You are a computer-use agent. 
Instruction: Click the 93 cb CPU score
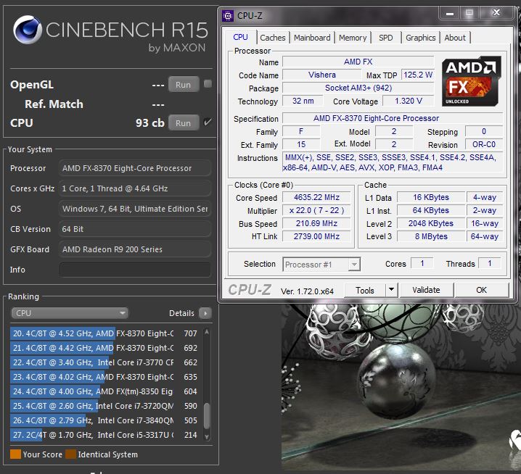[x=150, y=122]
